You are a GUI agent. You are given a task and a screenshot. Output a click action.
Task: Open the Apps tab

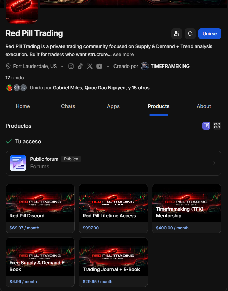pyautogui.click(x=113, y=107)
